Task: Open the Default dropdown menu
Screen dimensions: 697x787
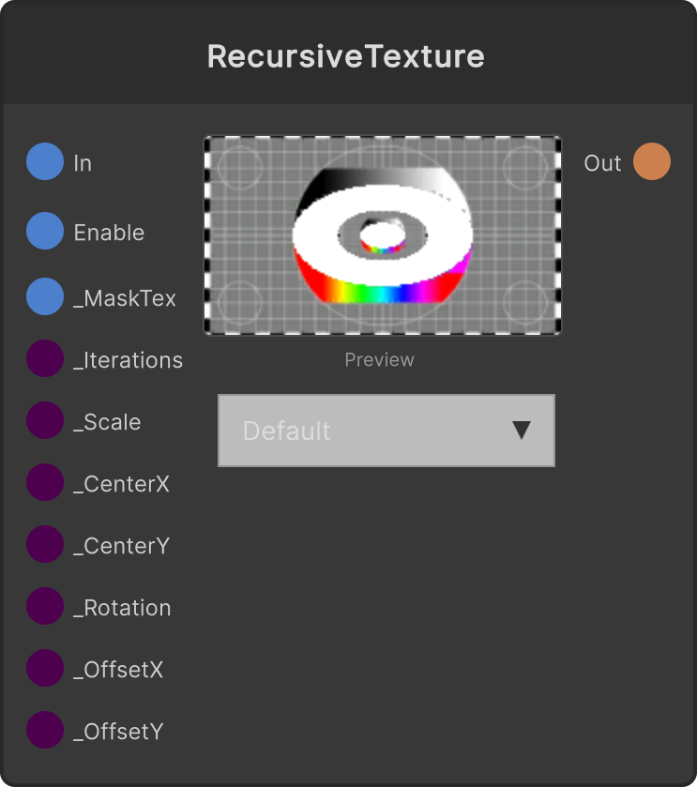Action: [386, 431]
